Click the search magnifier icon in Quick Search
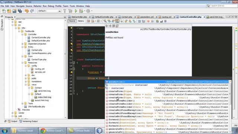238x134 pixels. [208, 6]
